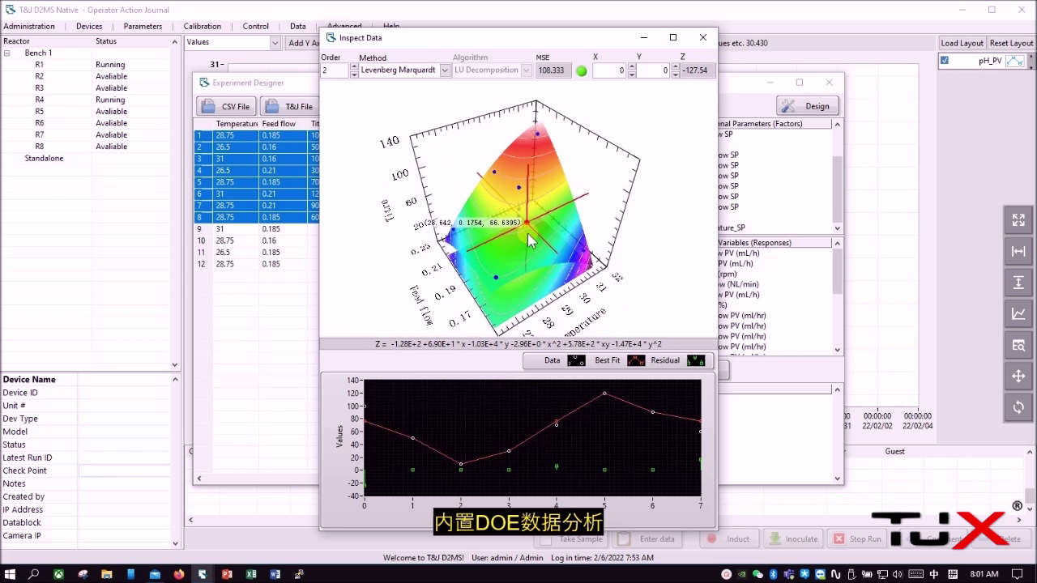Open the Parameters menu

pos(143,26)
